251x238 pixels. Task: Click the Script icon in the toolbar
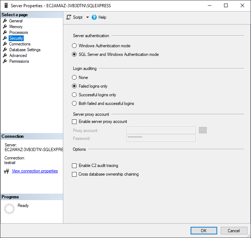click(69, 17)
